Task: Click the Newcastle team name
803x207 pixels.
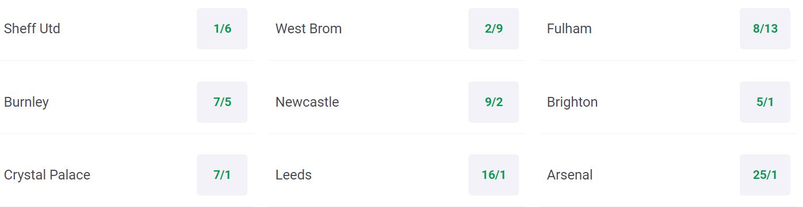Action: 307,102
